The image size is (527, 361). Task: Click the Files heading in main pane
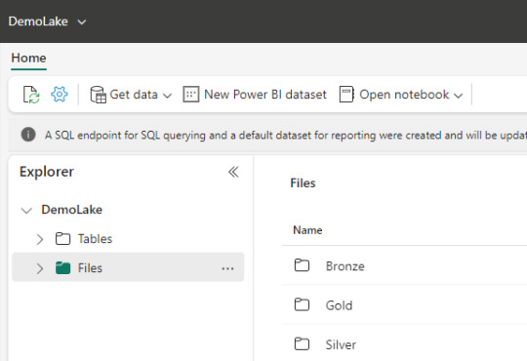[x=303, y=183]
